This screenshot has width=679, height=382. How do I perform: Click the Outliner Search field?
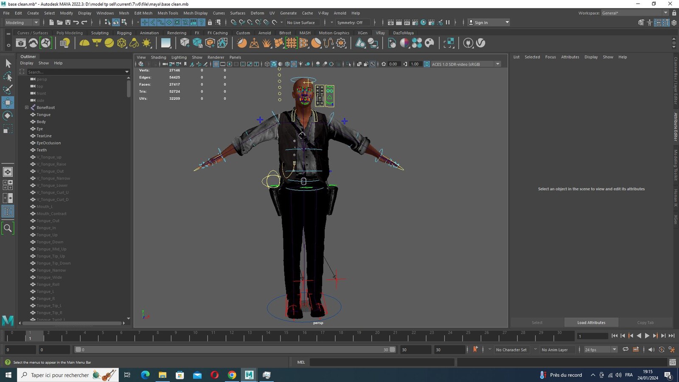[x=75, y=72]
